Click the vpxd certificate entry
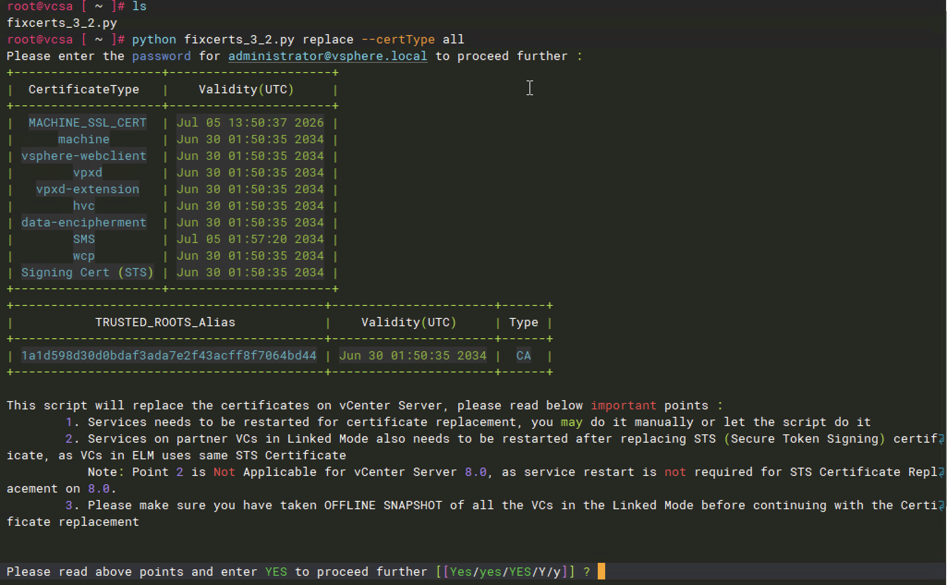 click(87, 173)
